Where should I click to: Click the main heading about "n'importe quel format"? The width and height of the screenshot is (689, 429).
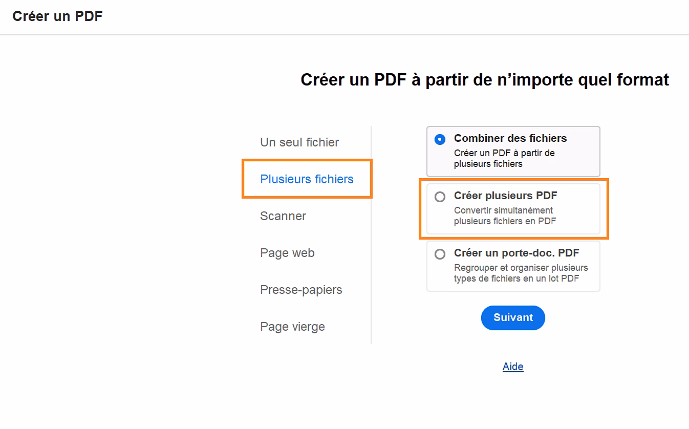(x=485, y=80)
